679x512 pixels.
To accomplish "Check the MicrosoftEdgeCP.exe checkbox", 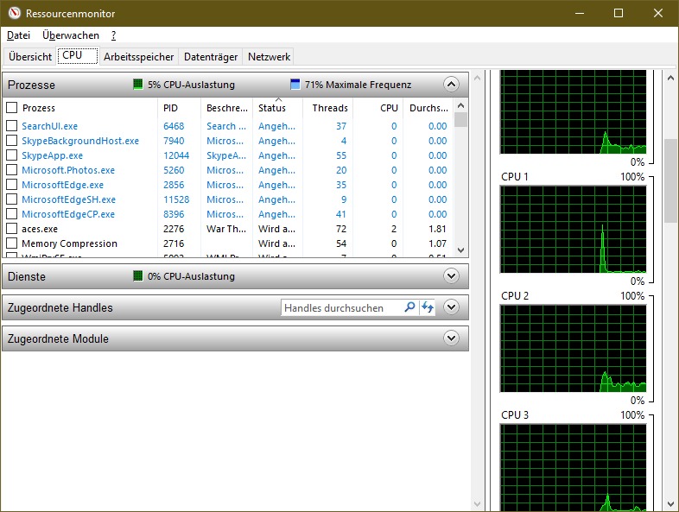I will click(12, 214).
